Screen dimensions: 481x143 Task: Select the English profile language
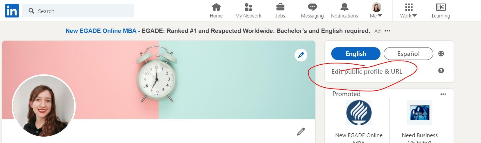click(356, 54)
